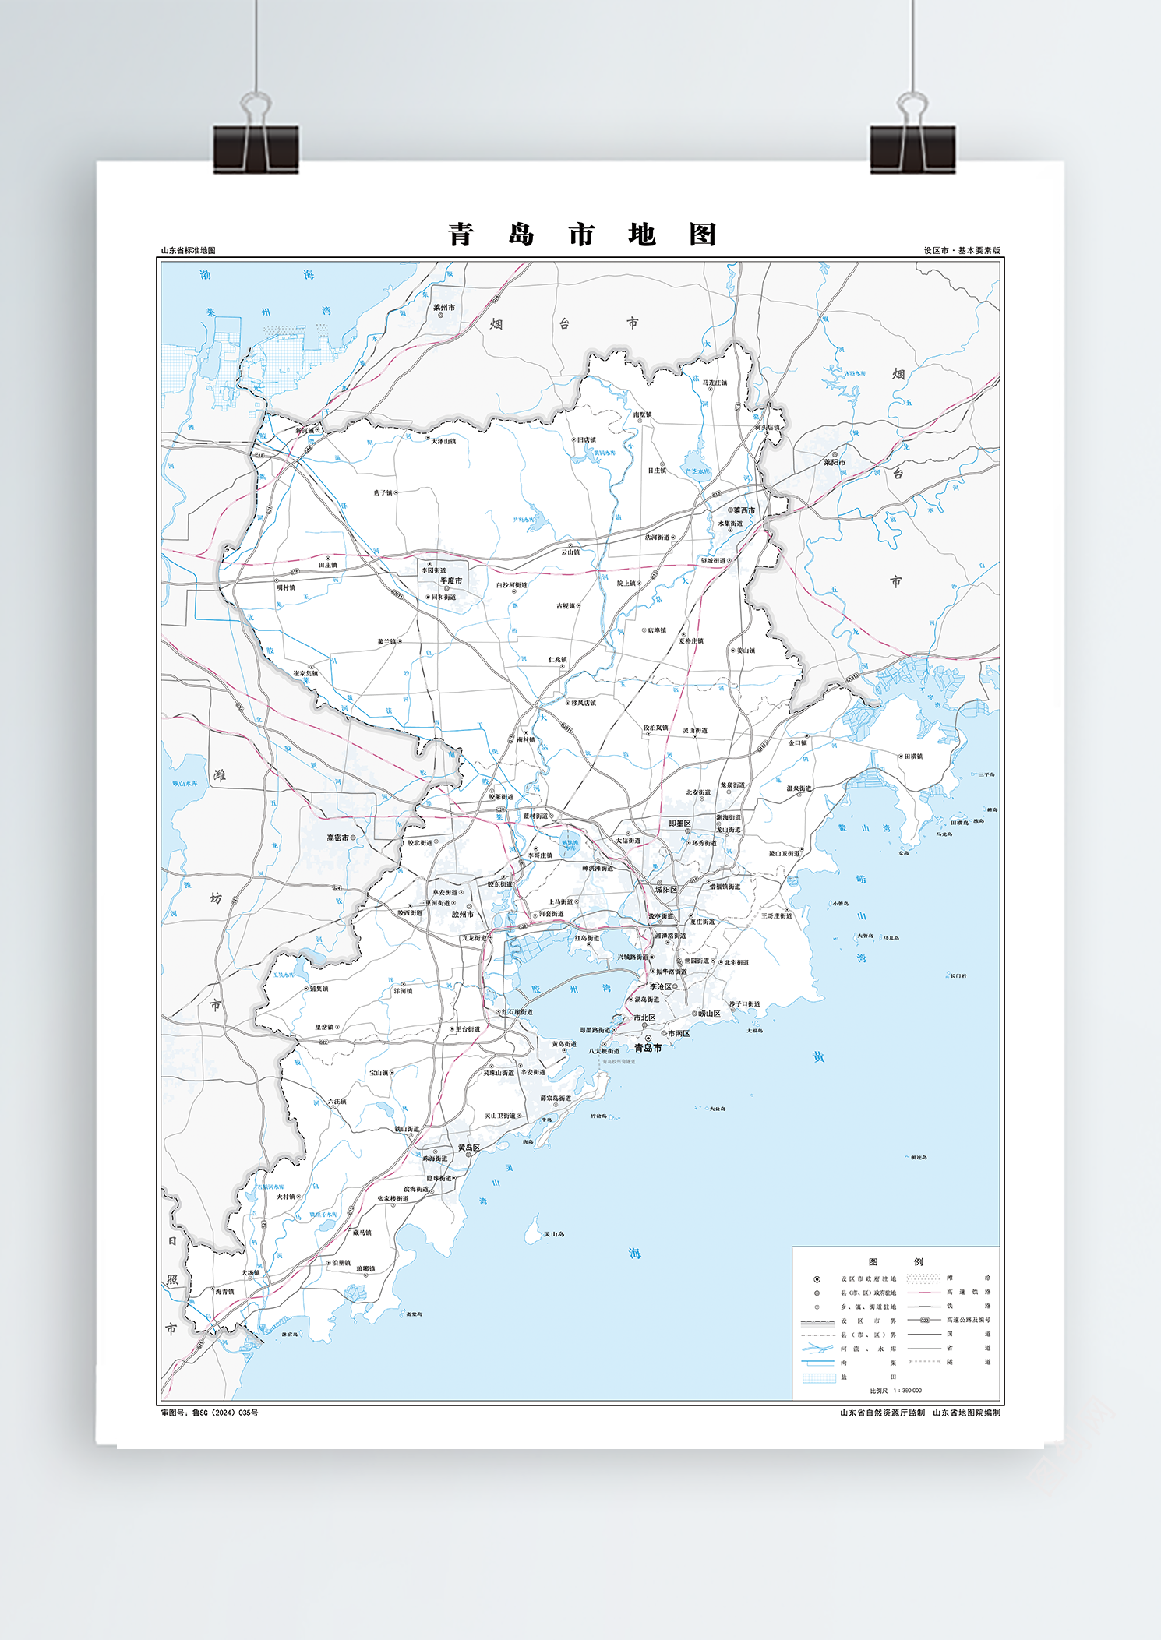Click the 高密市 city seat marker
Image resolution: width=1161 pixels, height=1640 pixels.
tap(353, 838)
